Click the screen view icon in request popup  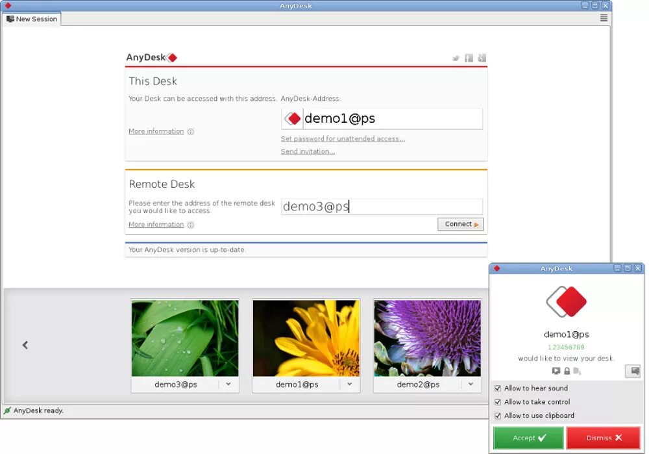coord(556,371)
